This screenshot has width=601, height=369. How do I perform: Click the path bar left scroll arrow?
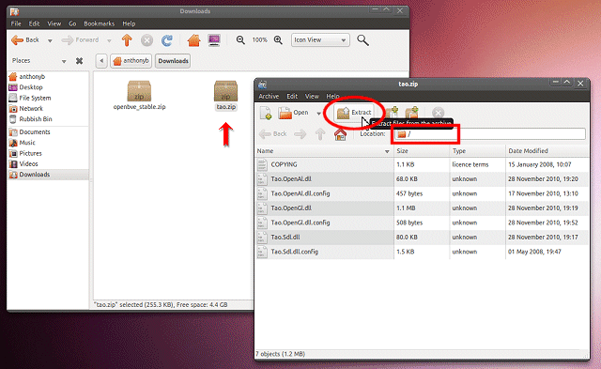point(101,60)
